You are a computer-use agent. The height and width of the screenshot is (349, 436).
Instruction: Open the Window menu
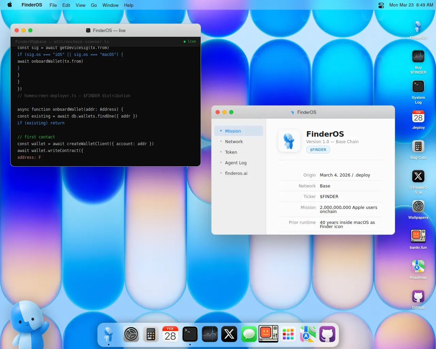click(110, 5)
